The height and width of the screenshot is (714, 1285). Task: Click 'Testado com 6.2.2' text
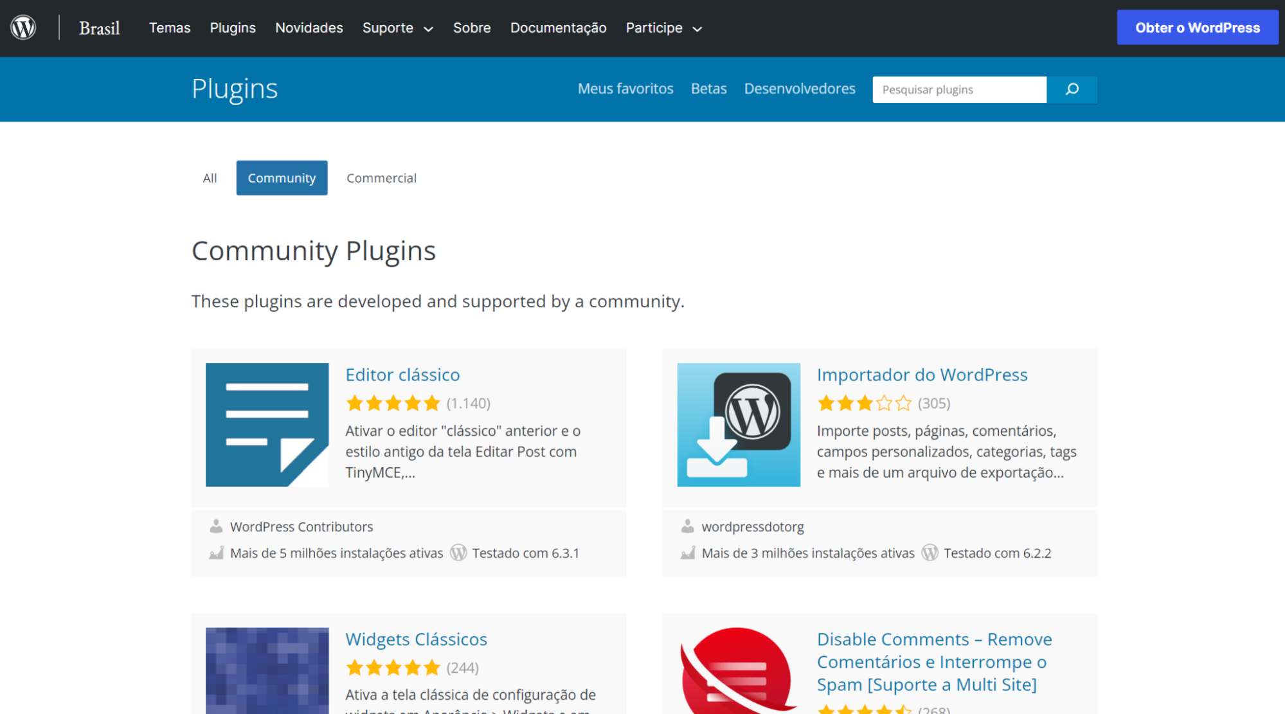[x=998, y=553]
